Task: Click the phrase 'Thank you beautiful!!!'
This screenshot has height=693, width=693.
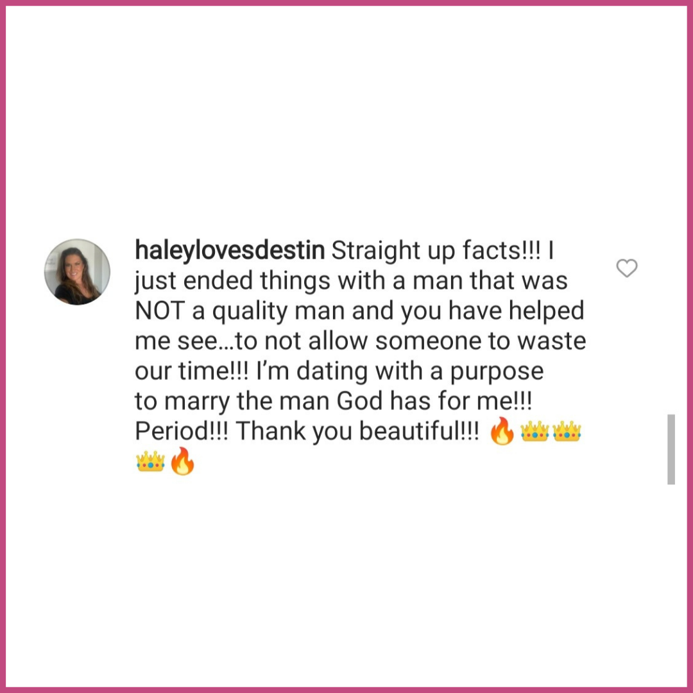Action: pos(357,431)
